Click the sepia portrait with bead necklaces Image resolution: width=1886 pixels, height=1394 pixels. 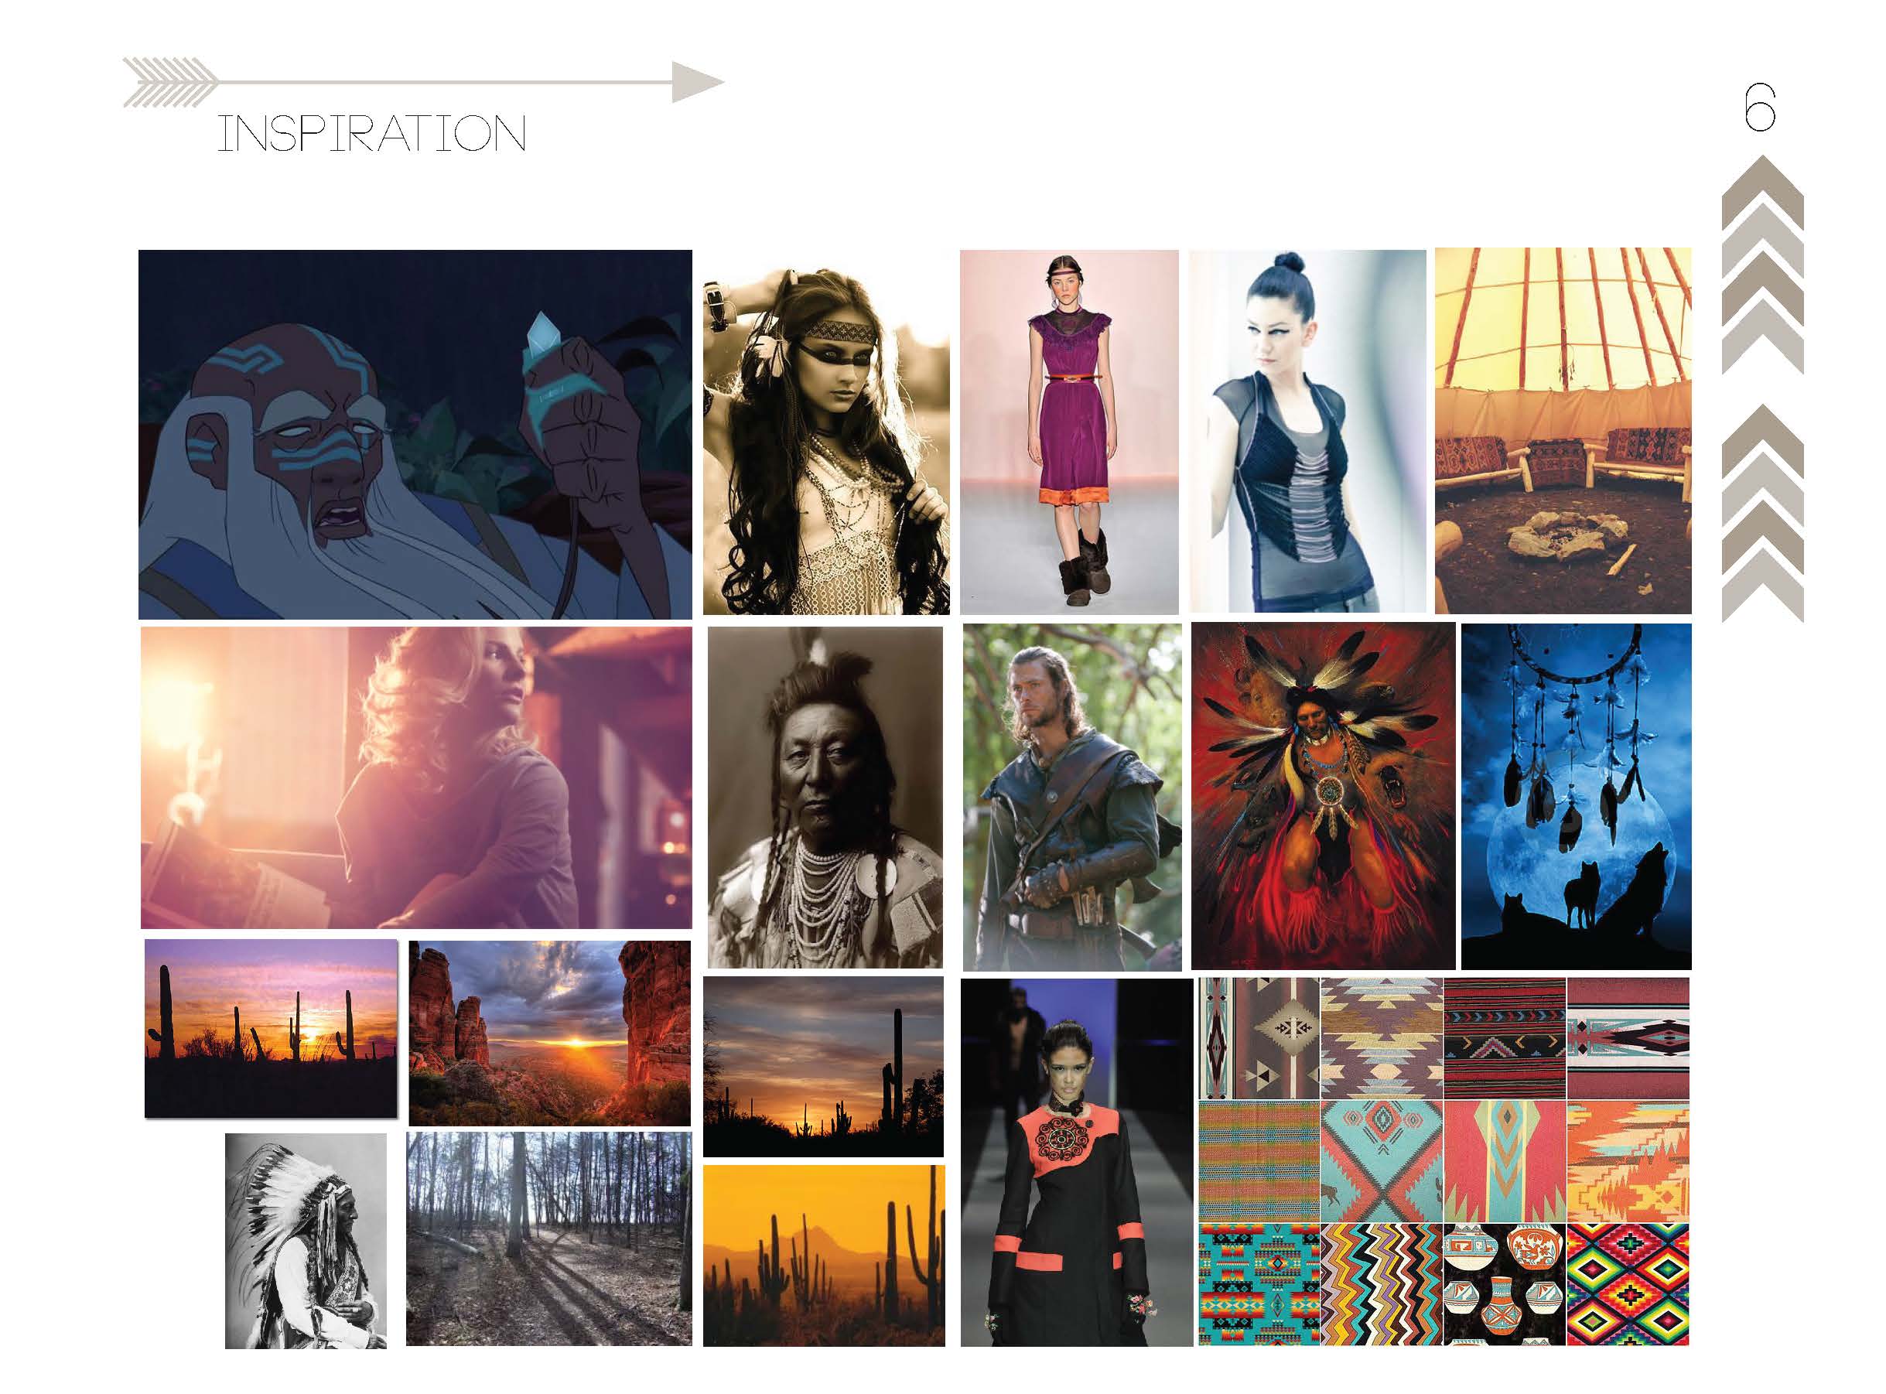point(825,798)
